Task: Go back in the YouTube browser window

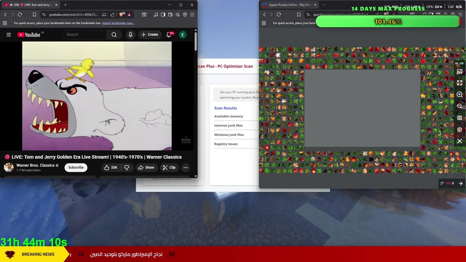Action: [5, 15]
